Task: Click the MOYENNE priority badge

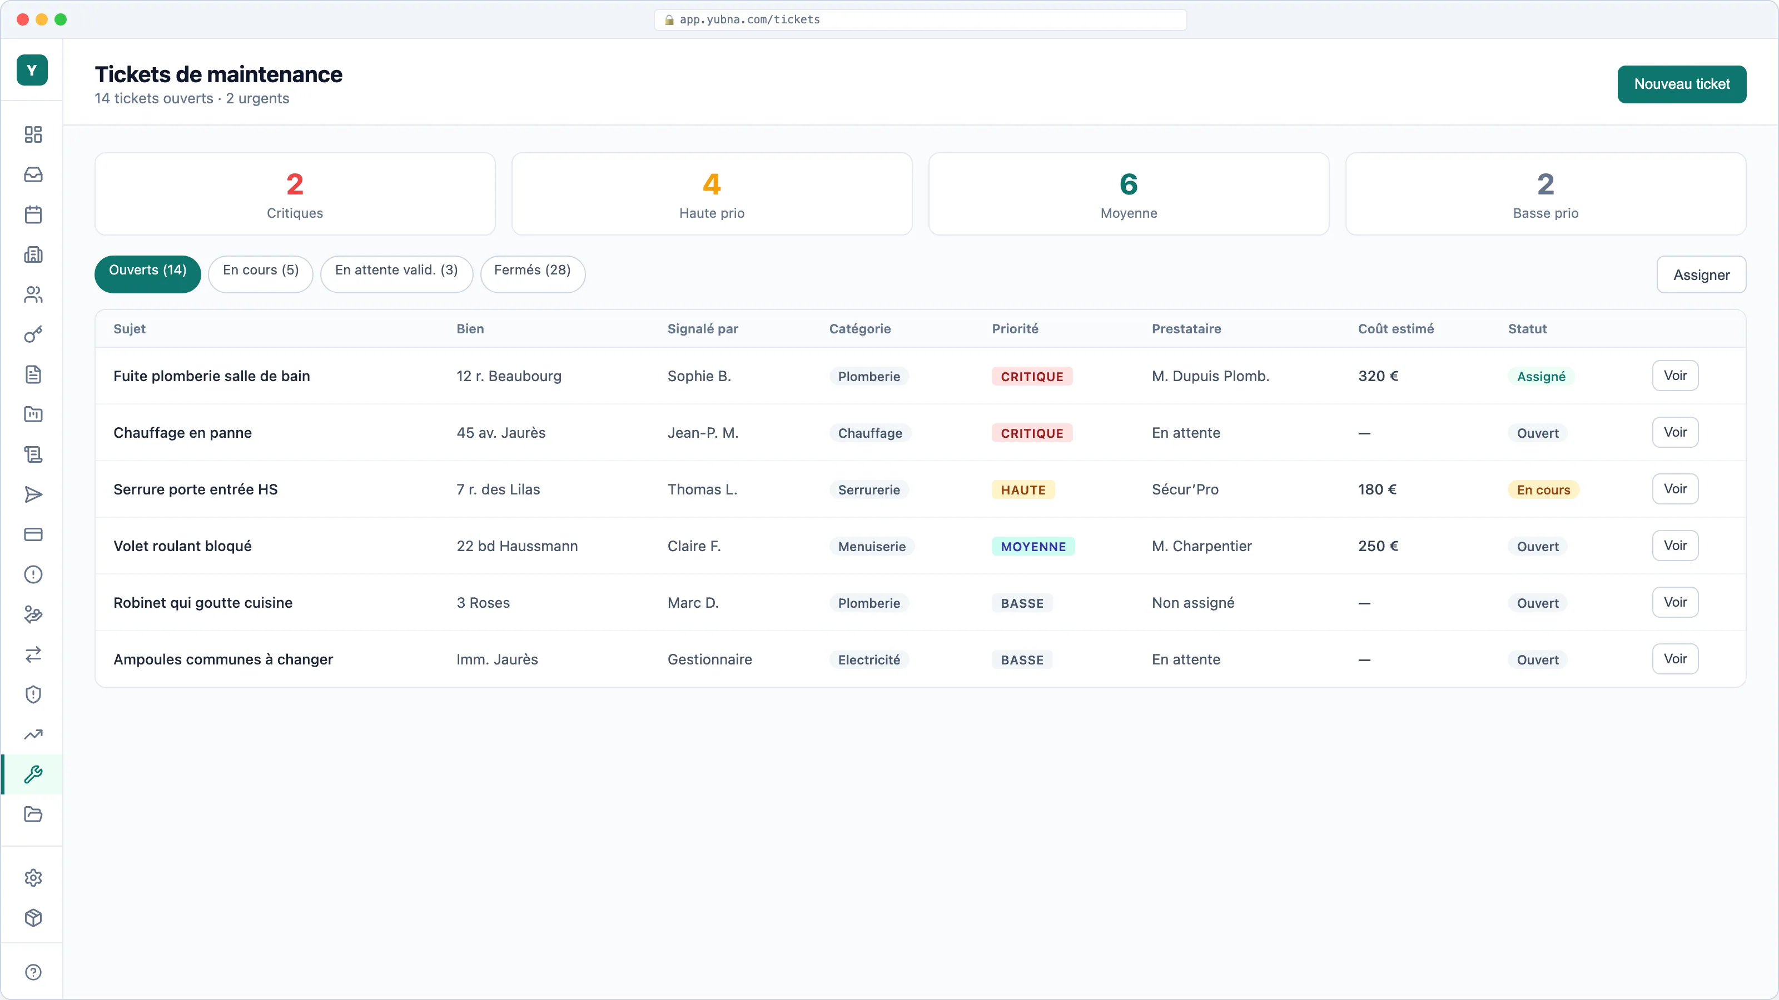Action: (1033, 546)
